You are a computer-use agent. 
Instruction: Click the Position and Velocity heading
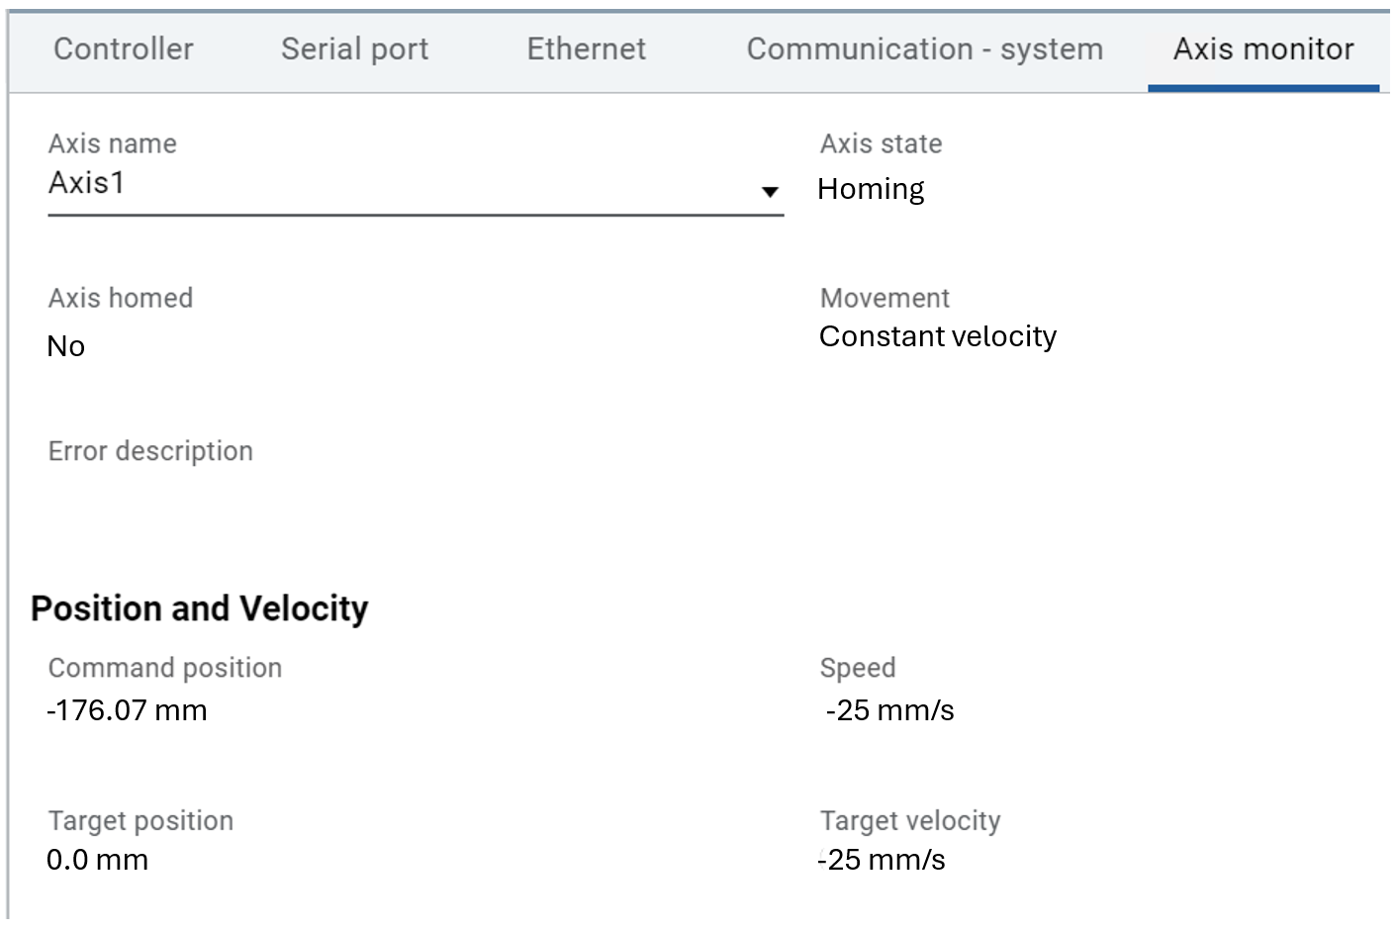199,608
